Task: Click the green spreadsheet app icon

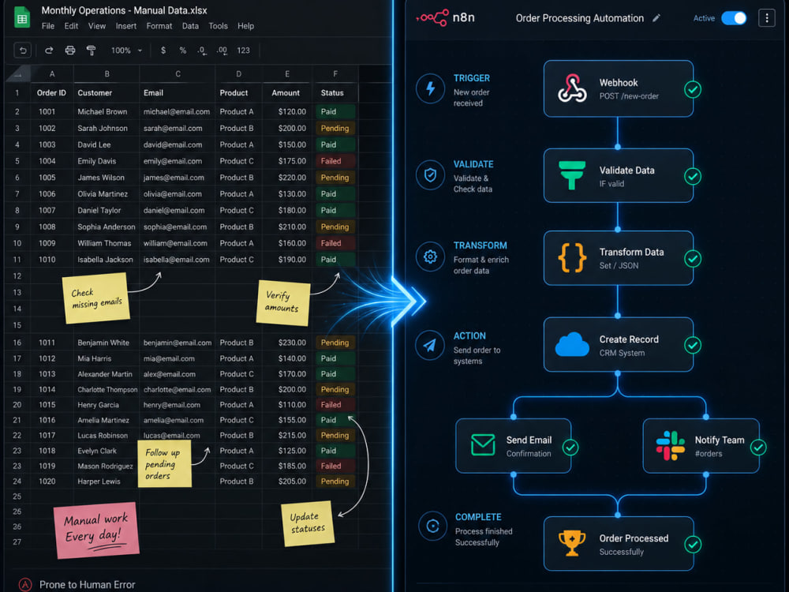Action: pyautogui.click(x=21, y=17)
